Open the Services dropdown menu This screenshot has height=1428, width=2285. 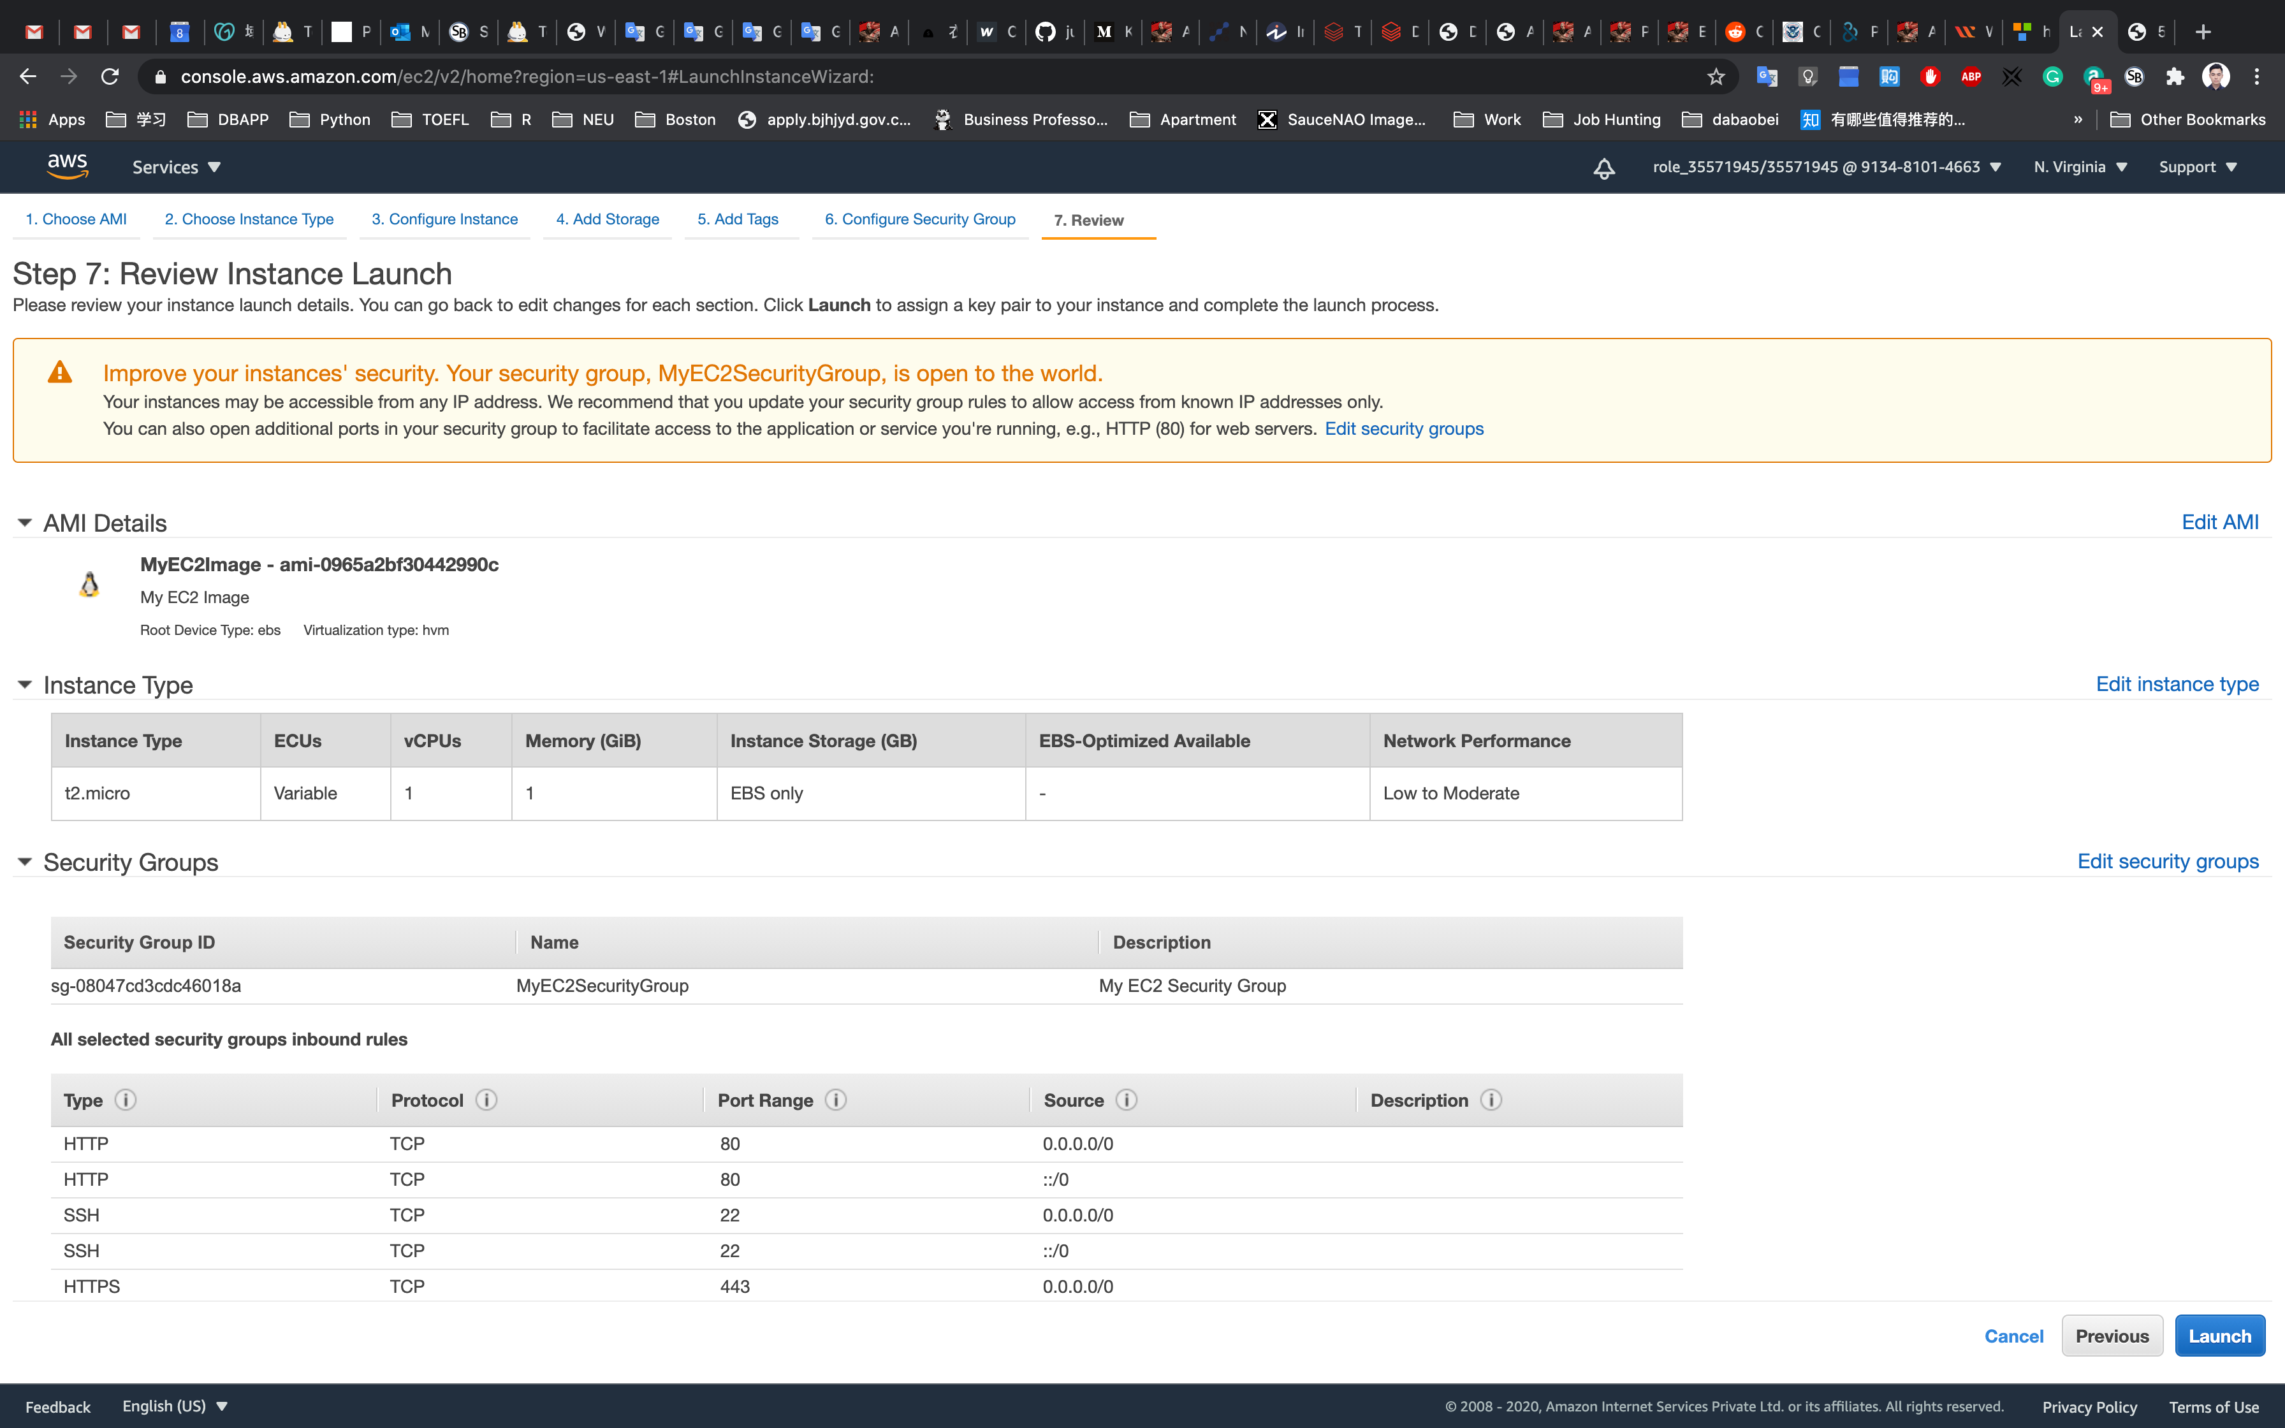pos(175,167)
